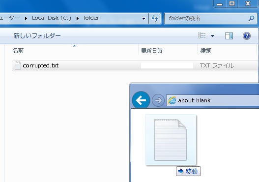Click the 移動 drag tooltip
Screen dimensions: 259x182
tap(188, 171)
